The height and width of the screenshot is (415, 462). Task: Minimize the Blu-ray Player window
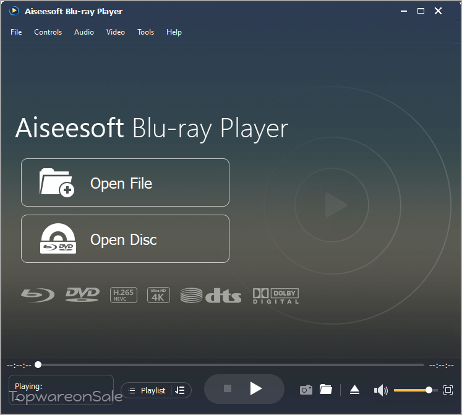404,11
